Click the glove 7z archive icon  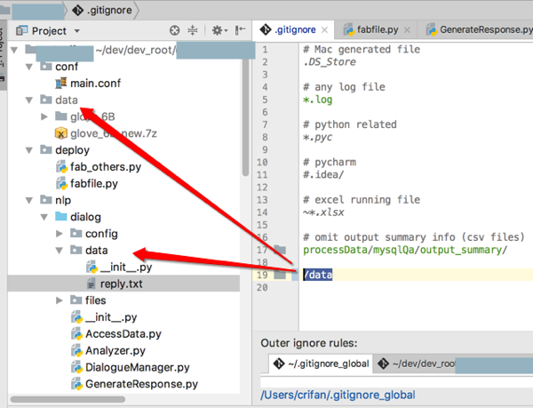pyautogui.click(x=60, y=133)
